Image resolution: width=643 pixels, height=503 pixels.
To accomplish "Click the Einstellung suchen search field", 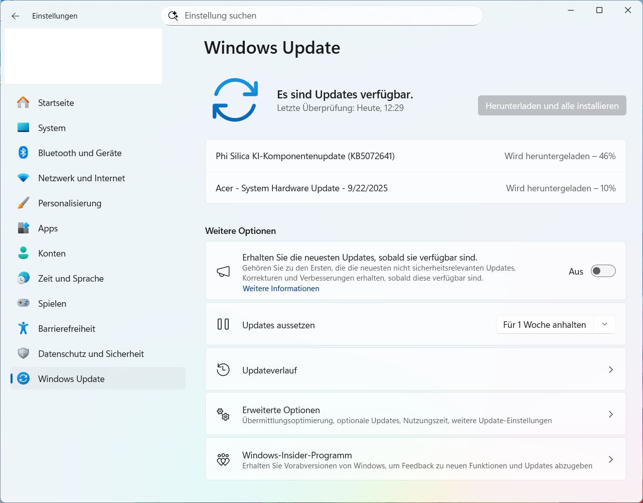I will click(x=321, y=16).
